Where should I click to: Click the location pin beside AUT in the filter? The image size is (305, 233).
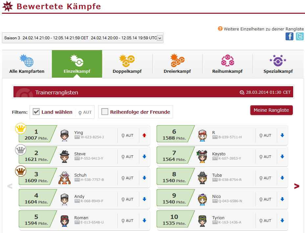[80, 113]
